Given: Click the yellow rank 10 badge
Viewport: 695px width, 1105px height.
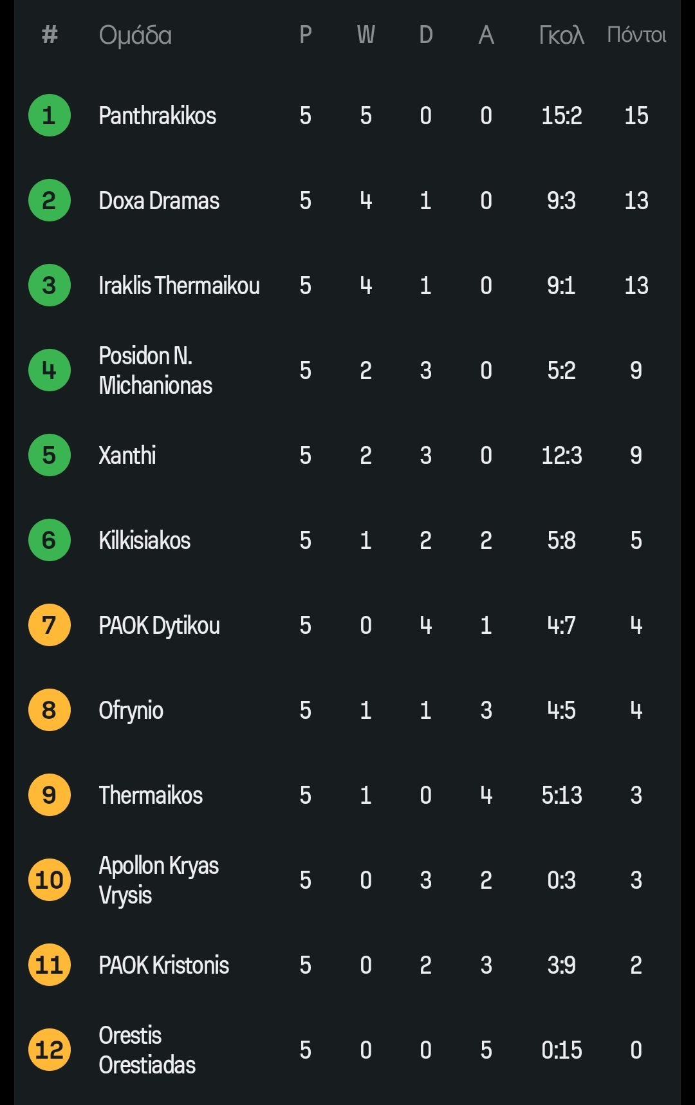Looking at the screenshot, I should tap(50, 880).
